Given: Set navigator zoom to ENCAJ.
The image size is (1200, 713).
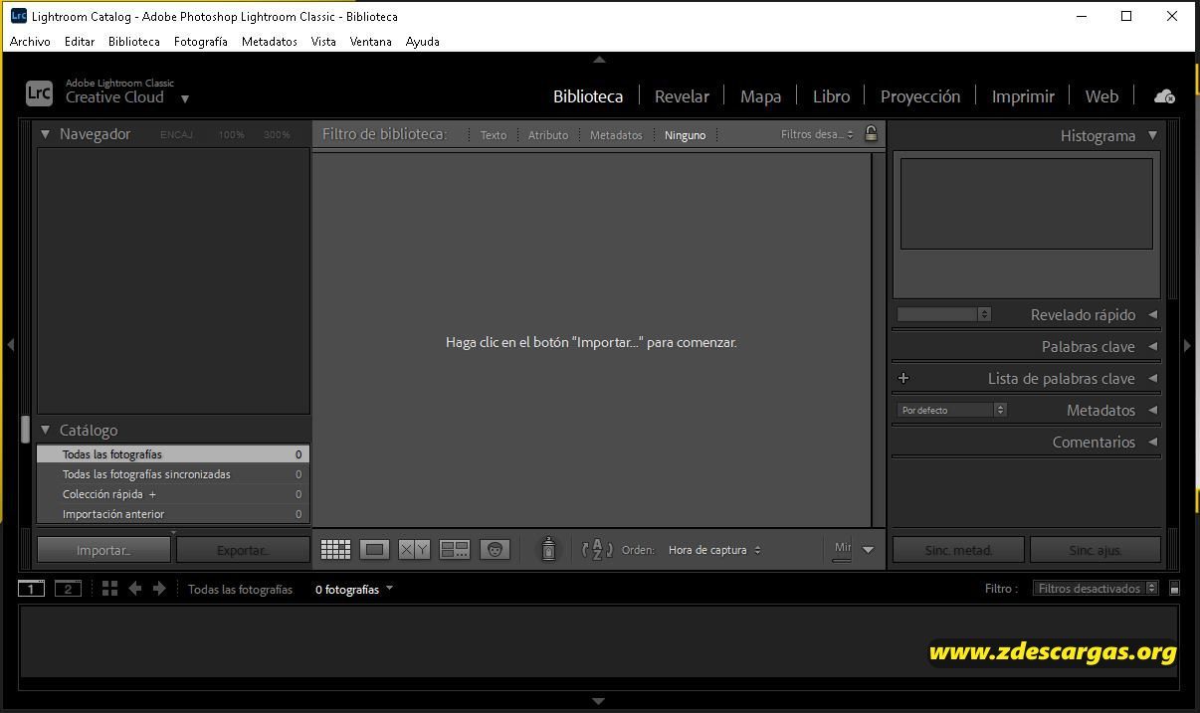Looking at the screenshot, I should [177, 134].
